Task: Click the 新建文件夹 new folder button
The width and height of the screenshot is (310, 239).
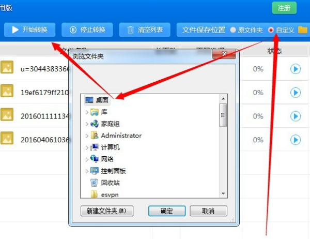Action: [x=107, y=211]
